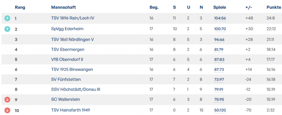The width and height of the screenshot is (282, 115).
Task: Open team TSV 1896 Rain/Lech IV
Action: (x=73, y=18)
